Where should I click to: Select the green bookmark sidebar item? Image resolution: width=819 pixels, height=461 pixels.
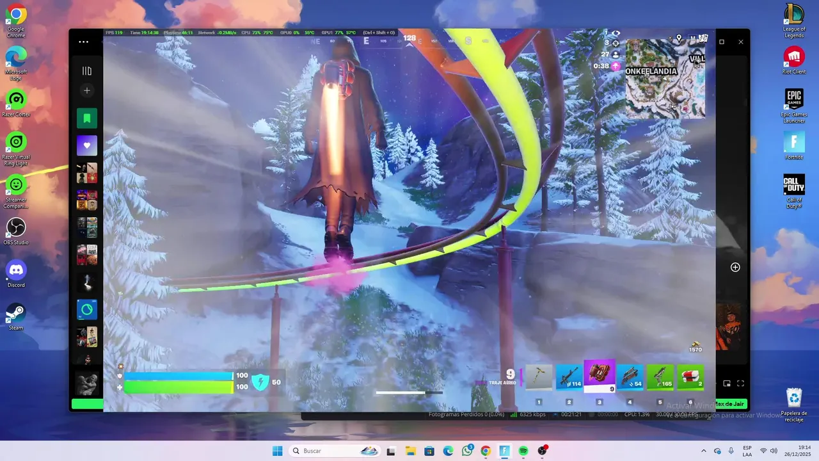tap(87, 118)
